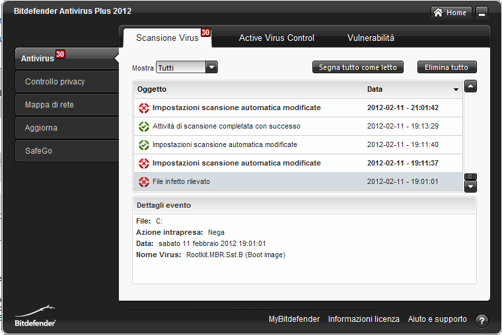Click sabato 11 febbraio 2012 date text
This screenshot has width=502, height=335.
pyautogui.click(x=212, y=243)
